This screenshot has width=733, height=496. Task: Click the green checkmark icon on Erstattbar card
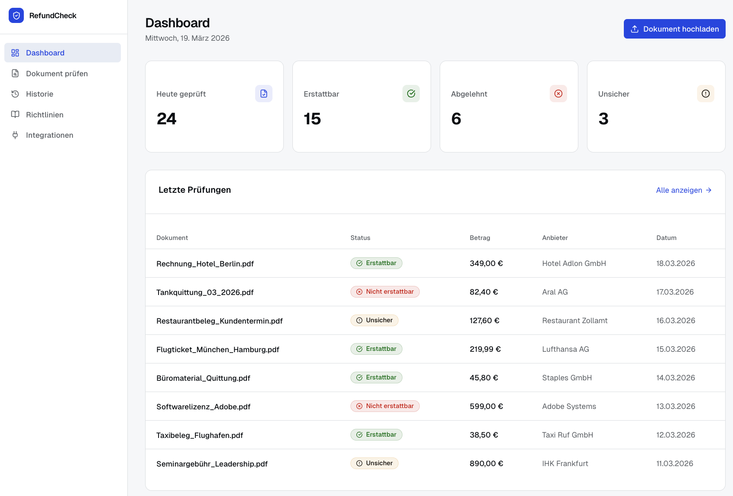click(x=411, y=94)
